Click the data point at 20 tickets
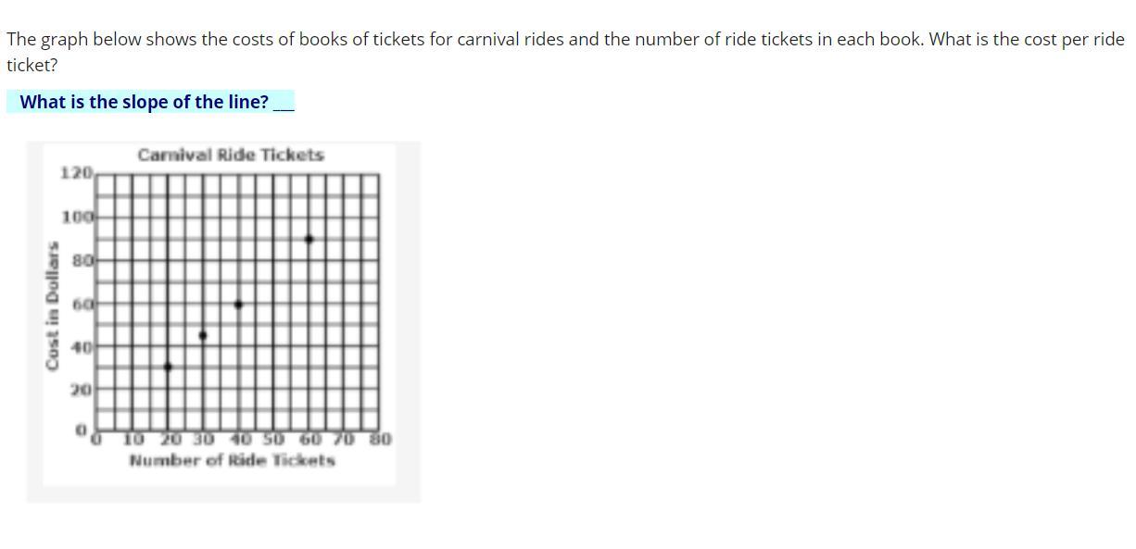Image resolution: width=1136 pixels, height=549 pixels. click(168, 368)
